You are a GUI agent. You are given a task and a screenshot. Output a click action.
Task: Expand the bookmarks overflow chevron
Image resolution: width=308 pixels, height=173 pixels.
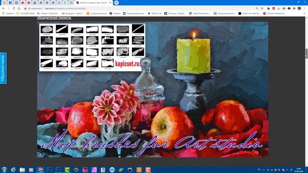[305, 13]
